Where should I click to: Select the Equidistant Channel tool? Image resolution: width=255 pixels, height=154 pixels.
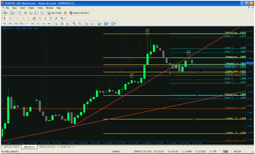(x=34, y=18)
